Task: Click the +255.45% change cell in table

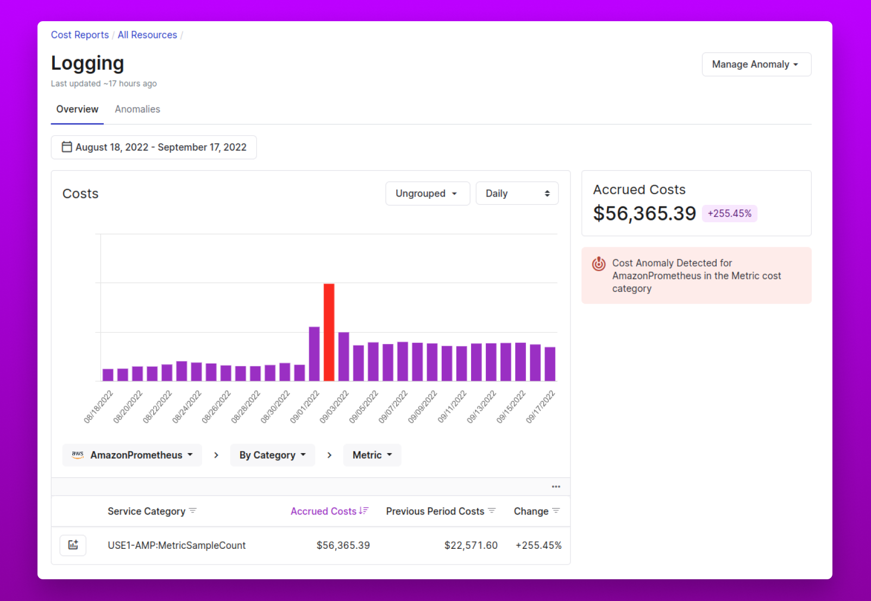Action: (x=538, y=545)
